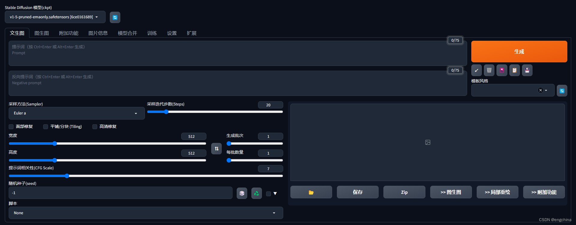Save current prompt as style with floppy icon
Screen dimensions: 576x225
(527, 70)
